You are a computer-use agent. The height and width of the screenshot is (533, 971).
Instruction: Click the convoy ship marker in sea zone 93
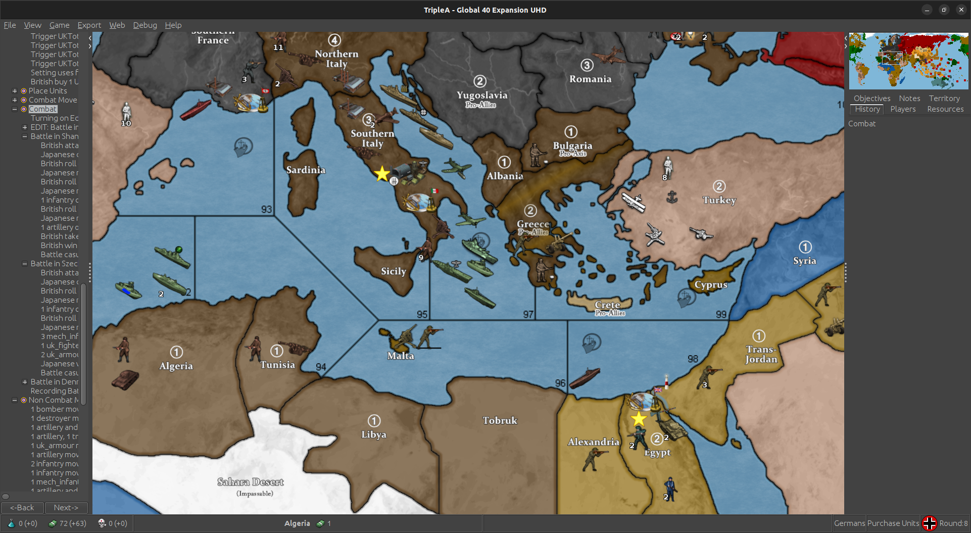click(243, 147)
